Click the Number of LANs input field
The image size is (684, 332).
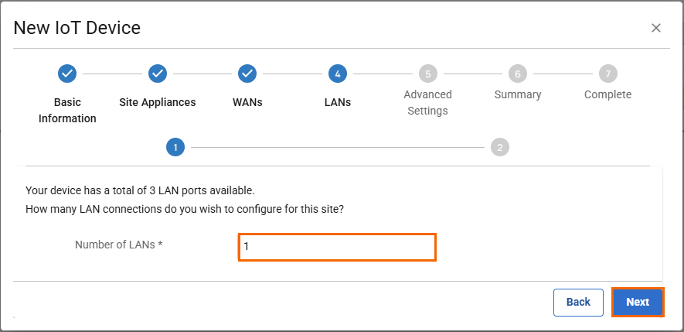click(x=337, y=247)
